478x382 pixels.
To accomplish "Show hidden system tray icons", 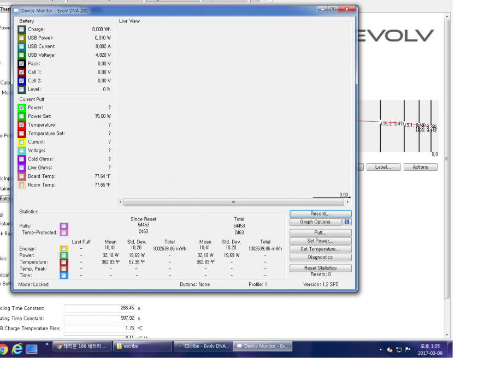I will 381,350.
